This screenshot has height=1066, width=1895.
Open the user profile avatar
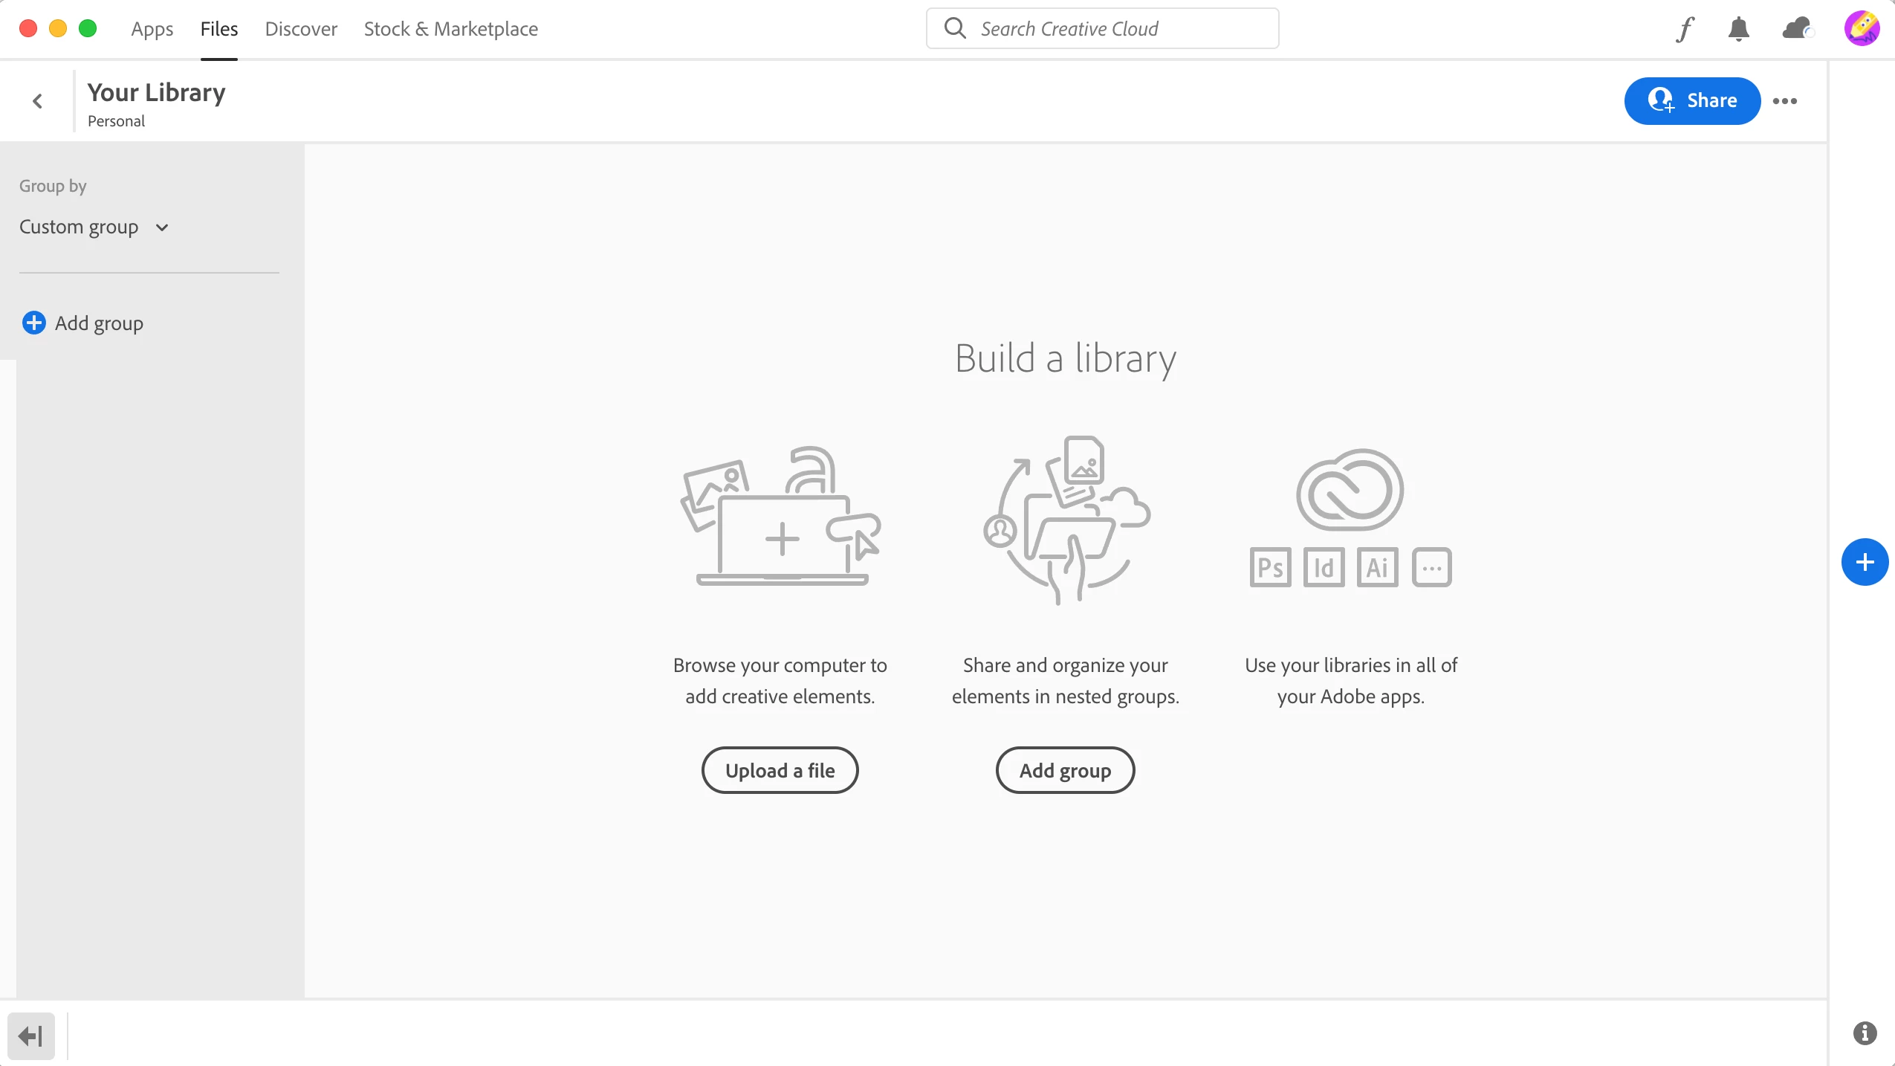tap(1862, 29)
